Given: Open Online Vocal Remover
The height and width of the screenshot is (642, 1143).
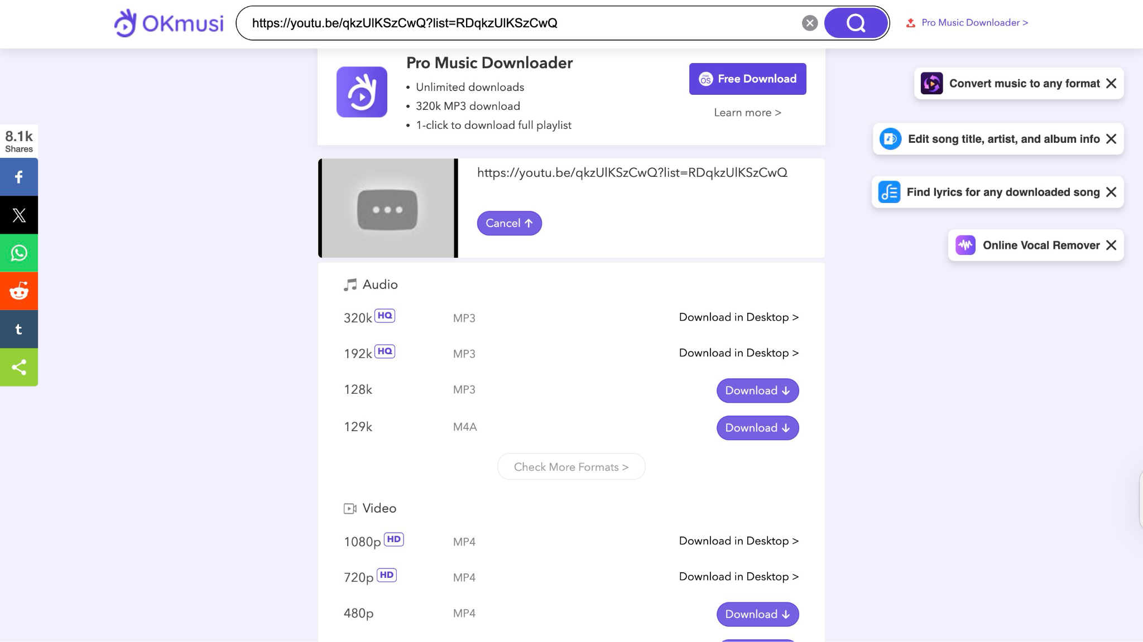Looking at the screenshot, I should (1041, 245).
